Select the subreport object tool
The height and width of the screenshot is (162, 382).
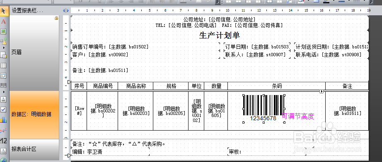(3, 55)
